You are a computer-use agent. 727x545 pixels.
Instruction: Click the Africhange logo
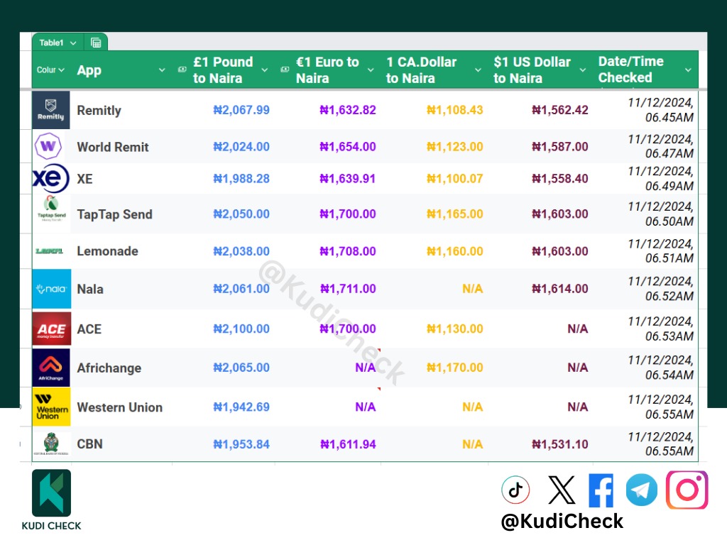[51, 368]
